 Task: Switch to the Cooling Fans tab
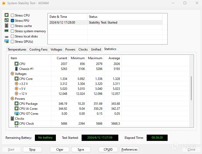tap(38, 49)
